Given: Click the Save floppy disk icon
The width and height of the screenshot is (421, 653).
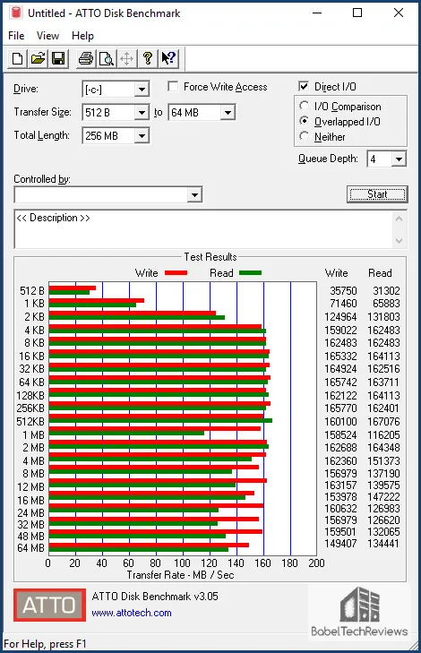Looking at the screenshot, I should pyautogui.click(x=58, y=59).
